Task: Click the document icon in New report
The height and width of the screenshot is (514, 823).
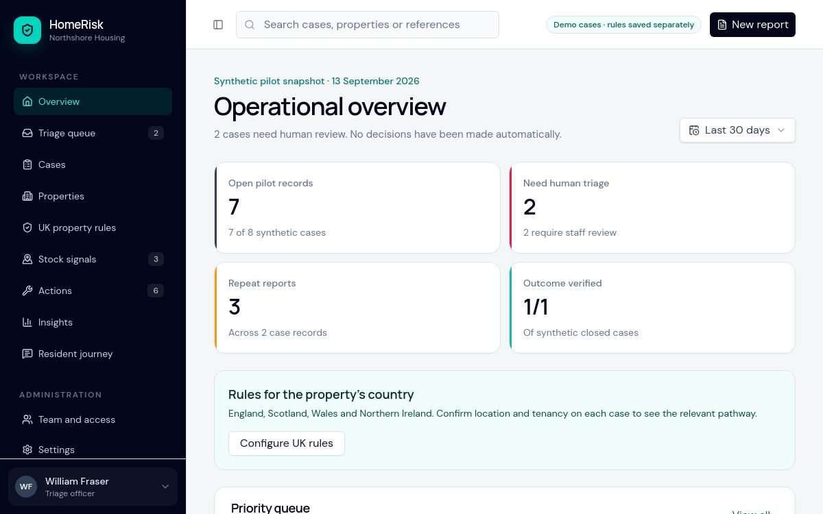Action: (x=722, y=25)
